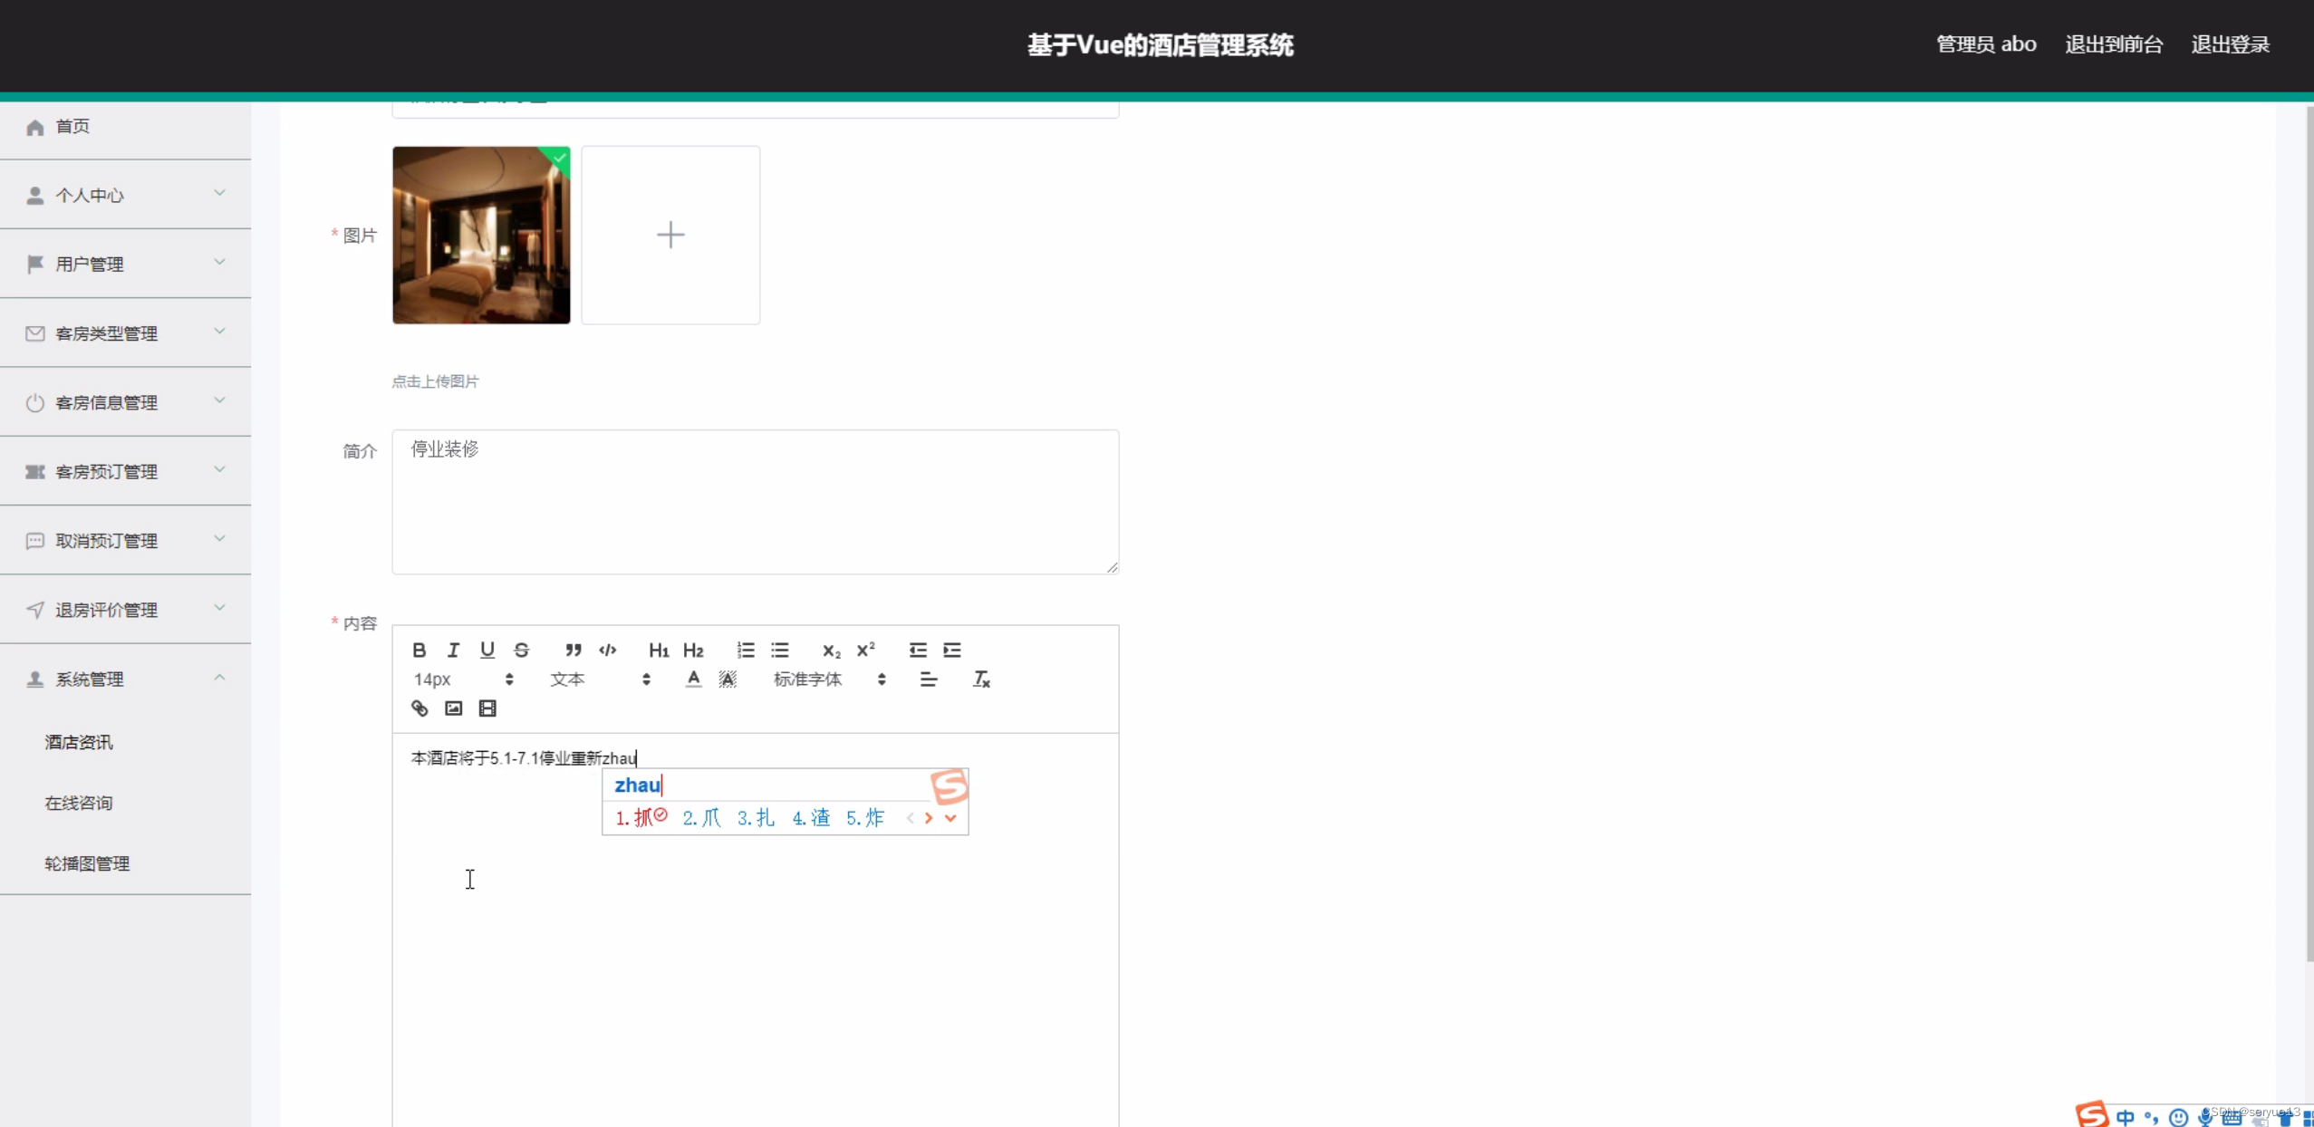Open 酒店资讯 submenu item
This screenshot has height=1127, width=2314.
click(79, 742)
